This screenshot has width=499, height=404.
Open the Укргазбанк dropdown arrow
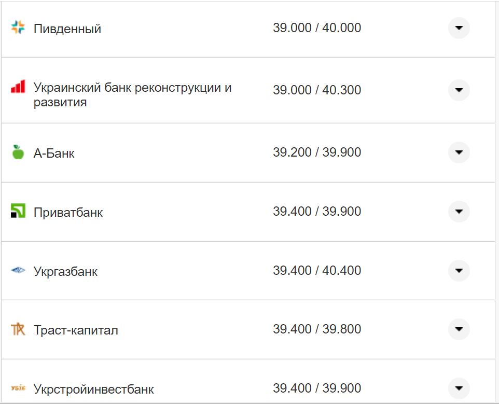459,270
